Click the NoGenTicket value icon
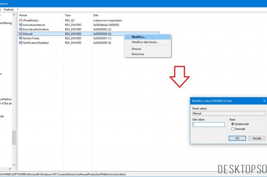The image size is (267, 177). point(21,38)
